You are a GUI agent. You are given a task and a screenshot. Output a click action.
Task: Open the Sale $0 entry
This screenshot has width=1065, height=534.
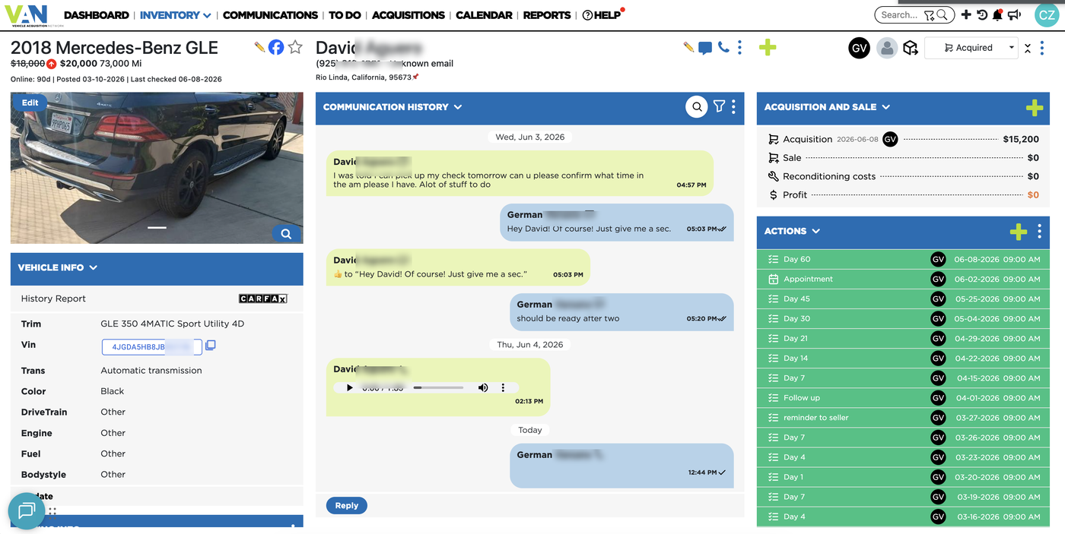pyautogui.click(x=904, y=158)
